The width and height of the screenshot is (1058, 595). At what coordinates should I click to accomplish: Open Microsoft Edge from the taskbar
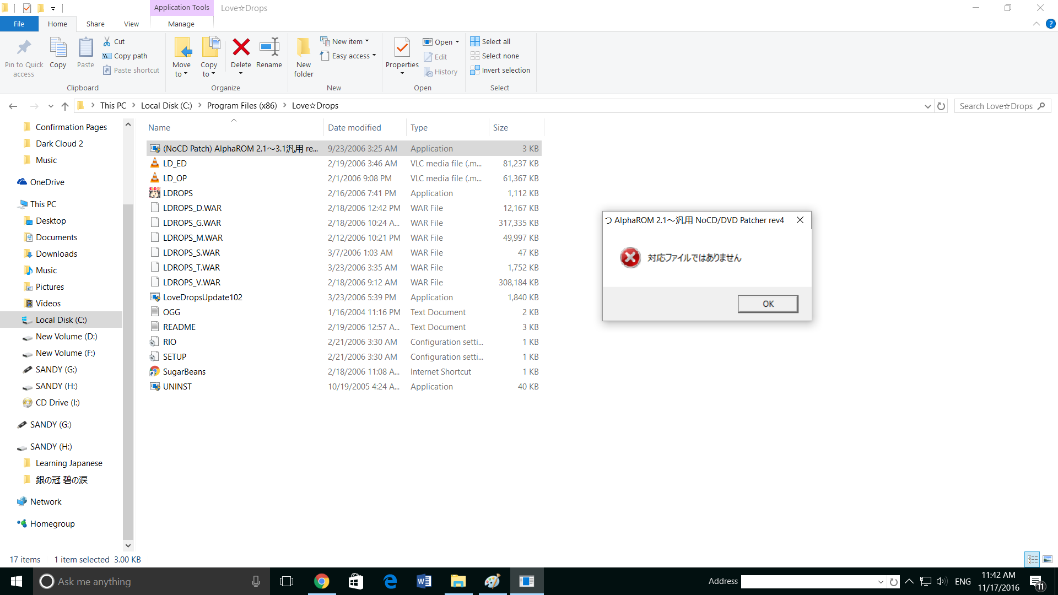390,581
